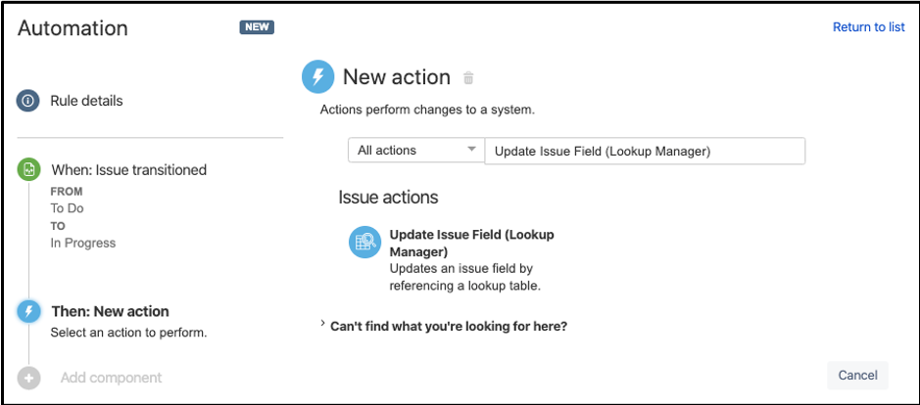Select When: Issue transitioned step

[x=128, y=169]
